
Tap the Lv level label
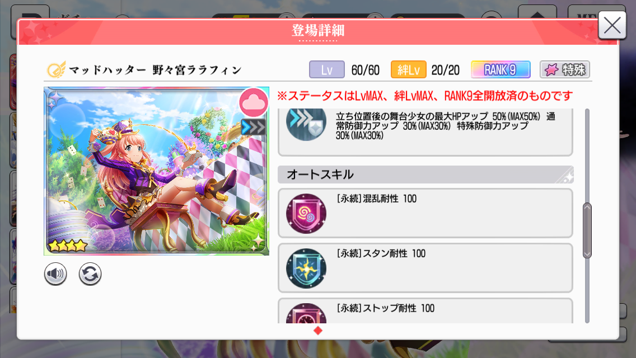click(327, 70)
